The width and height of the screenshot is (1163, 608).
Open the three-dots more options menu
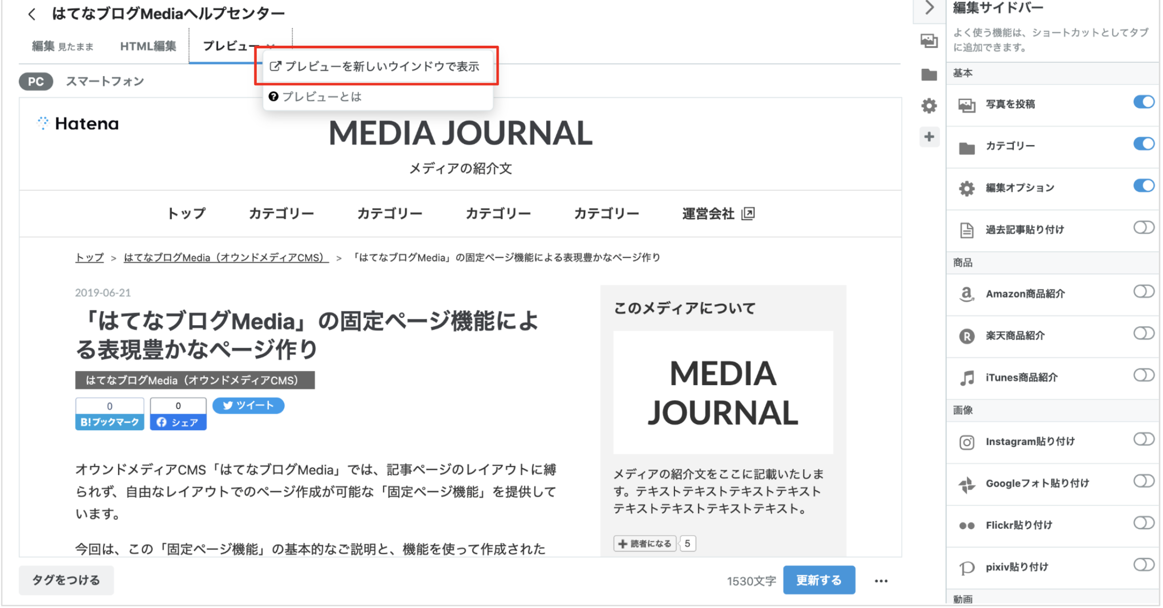point(881,581)
